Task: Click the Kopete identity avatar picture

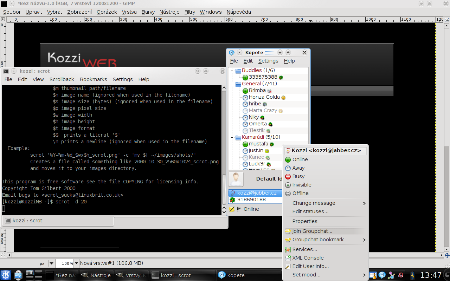Action: coord(236,179)
